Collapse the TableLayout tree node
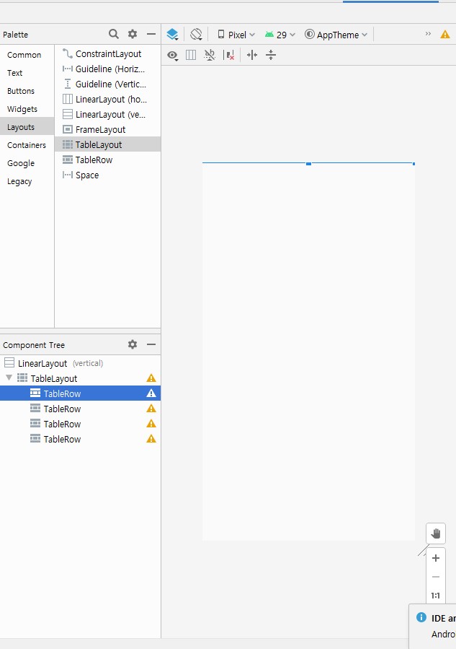 (x=9, y=378)
